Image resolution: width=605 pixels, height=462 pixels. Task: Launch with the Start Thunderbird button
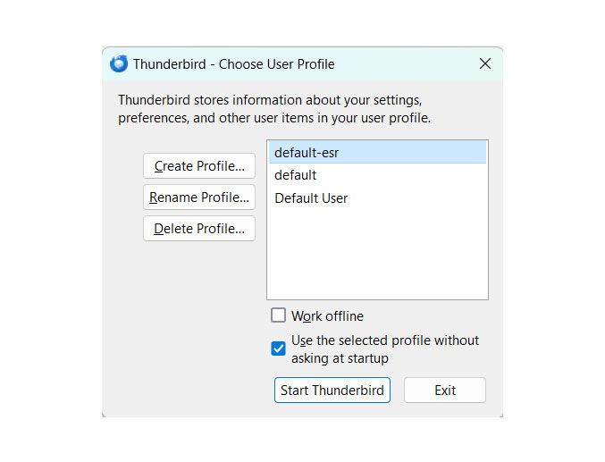(x=332, y=391)
